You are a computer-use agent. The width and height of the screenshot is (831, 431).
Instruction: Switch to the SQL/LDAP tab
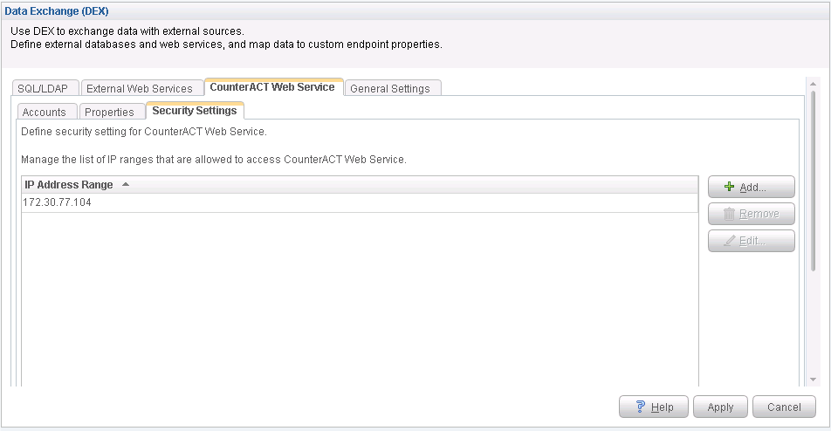46,88
